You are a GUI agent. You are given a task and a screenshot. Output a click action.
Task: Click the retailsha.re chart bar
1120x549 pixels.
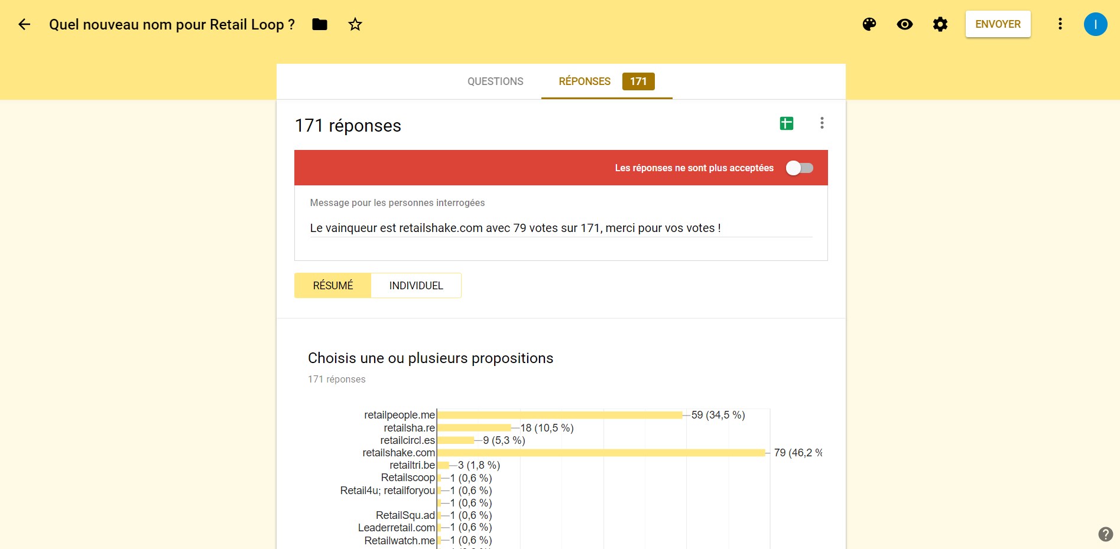pos(475,428)
